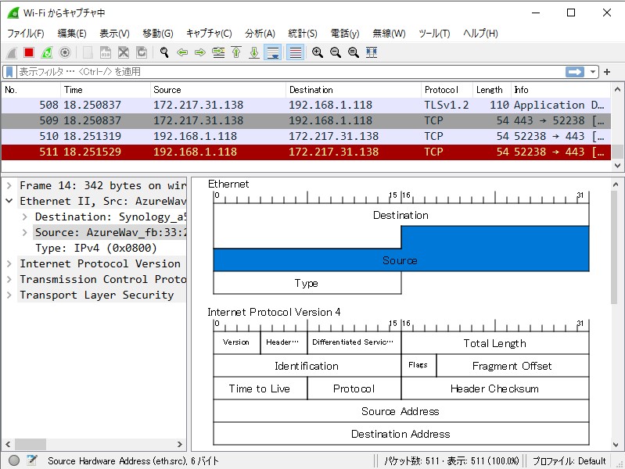Image resolution: width=625 pixels, height=469 pixels.
Task: Open the ツール(T) menu
Action: click(x=434, y=34)
